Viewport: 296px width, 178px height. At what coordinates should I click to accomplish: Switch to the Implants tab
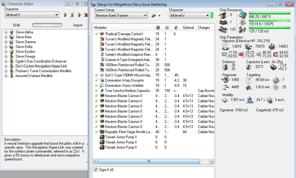pyautogui.click(x=47, y=25)
